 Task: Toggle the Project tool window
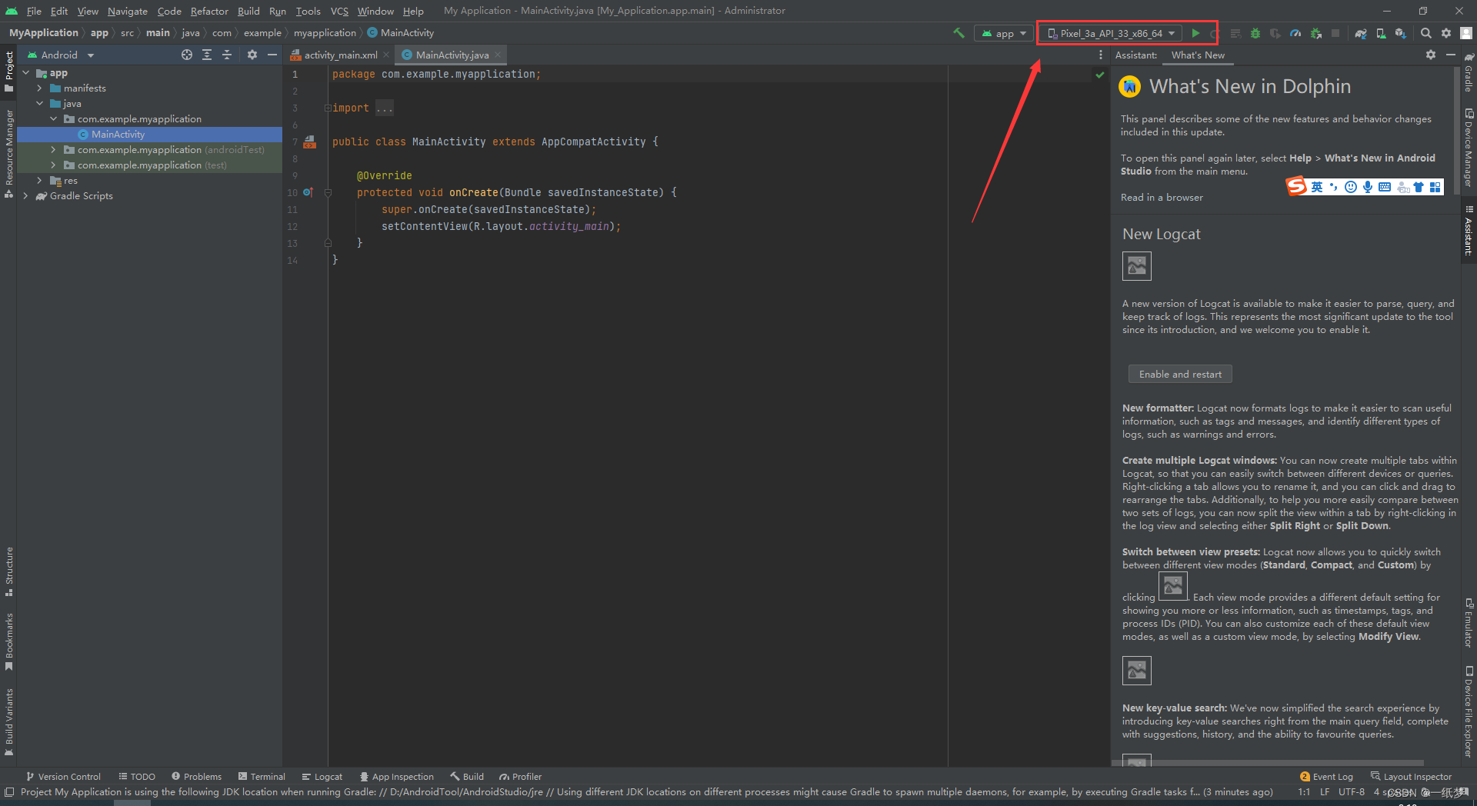[x=8, y=72]
